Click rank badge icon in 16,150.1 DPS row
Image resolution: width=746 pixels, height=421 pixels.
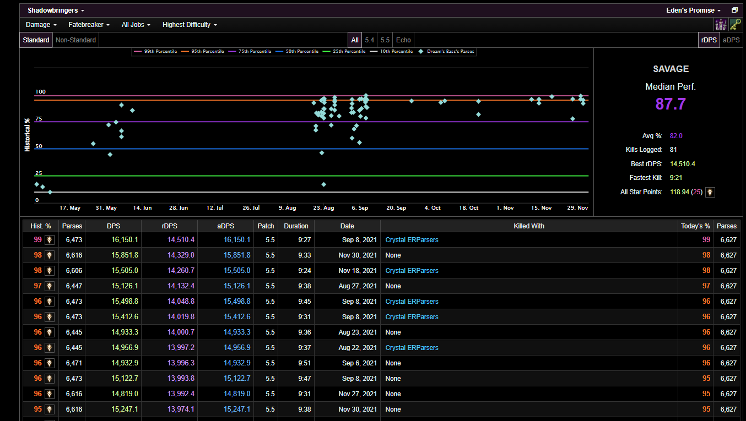coord(50,240)
